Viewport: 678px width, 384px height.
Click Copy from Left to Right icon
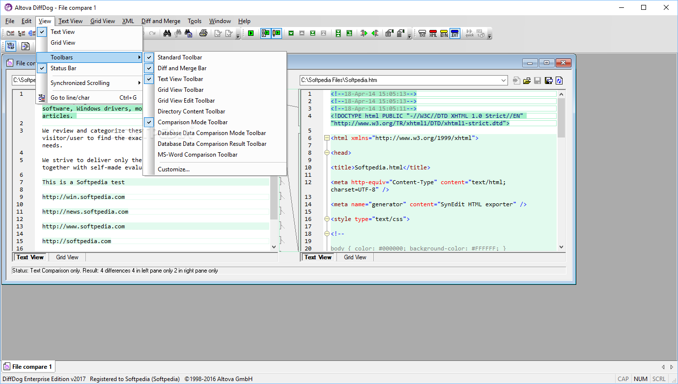click(x=364, y=33)
